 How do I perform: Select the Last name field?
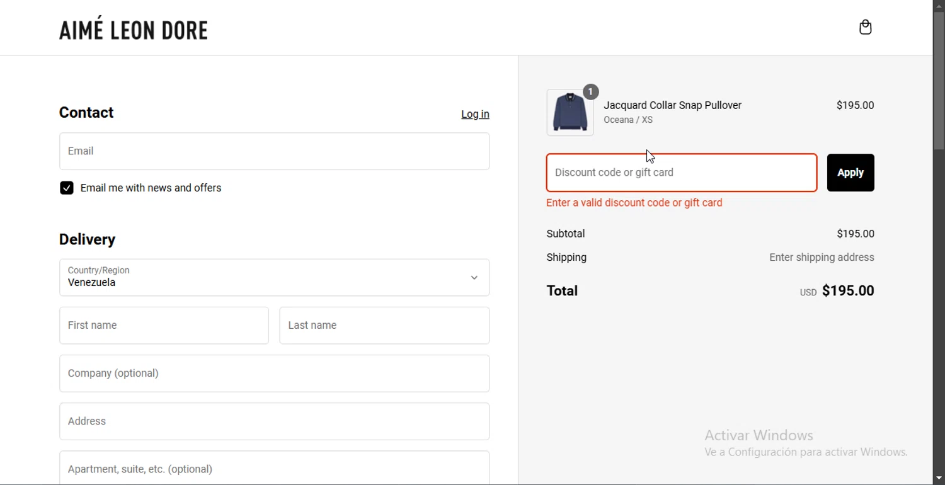click(x=384, y=326)
